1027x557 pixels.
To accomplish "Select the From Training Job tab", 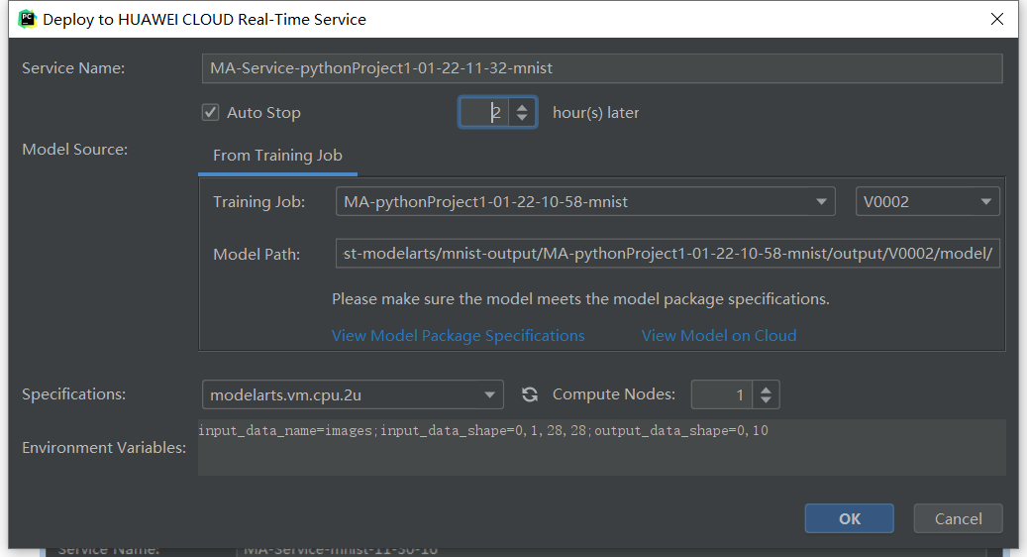I will 277,156.
